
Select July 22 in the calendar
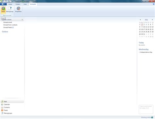(140, 32)
